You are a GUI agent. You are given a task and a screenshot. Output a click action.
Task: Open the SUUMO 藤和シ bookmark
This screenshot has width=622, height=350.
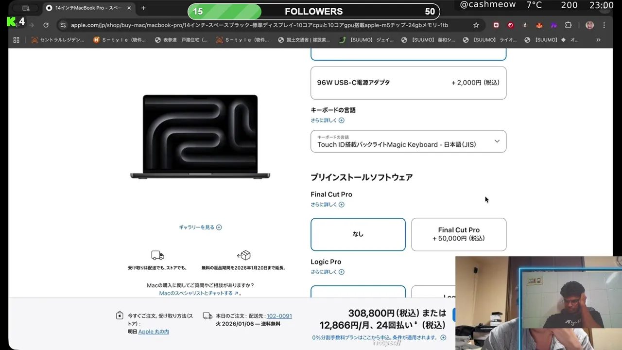[428, 40]
